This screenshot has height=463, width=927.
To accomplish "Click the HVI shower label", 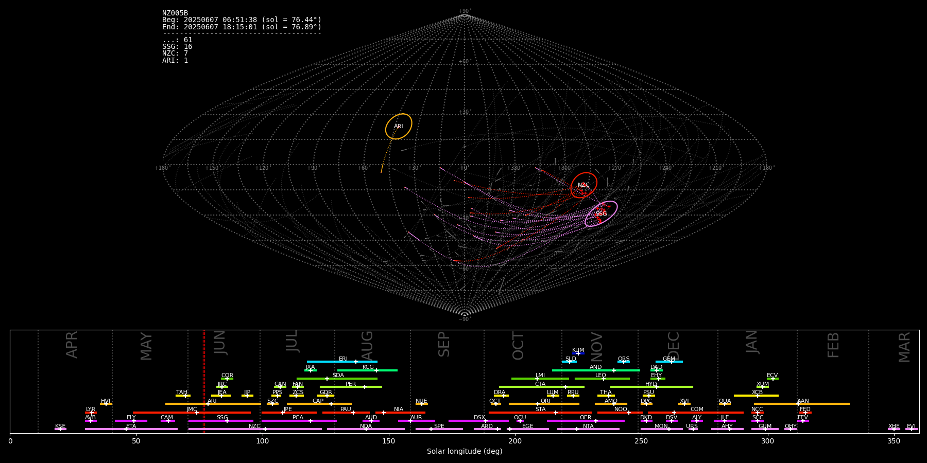I will [x=106, y=401].
